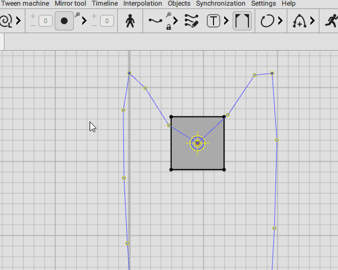Click the first counter field showing 0
The width and height of the screenshot is (338, 270).
coord(46,21)
